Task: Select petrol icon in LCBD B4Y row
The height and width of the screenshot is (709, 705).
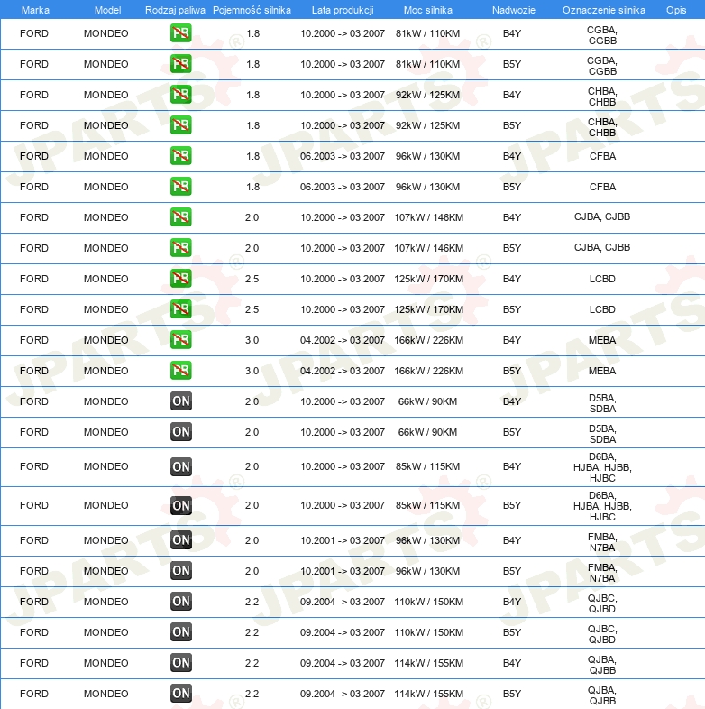Action: click(181, 279)
